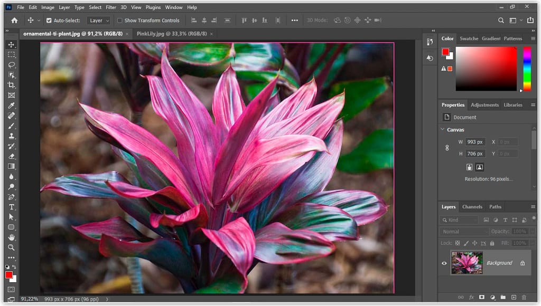Enable Show Transform Controls checkbox
The image size is (541, 306).
[x=120, y=21]
